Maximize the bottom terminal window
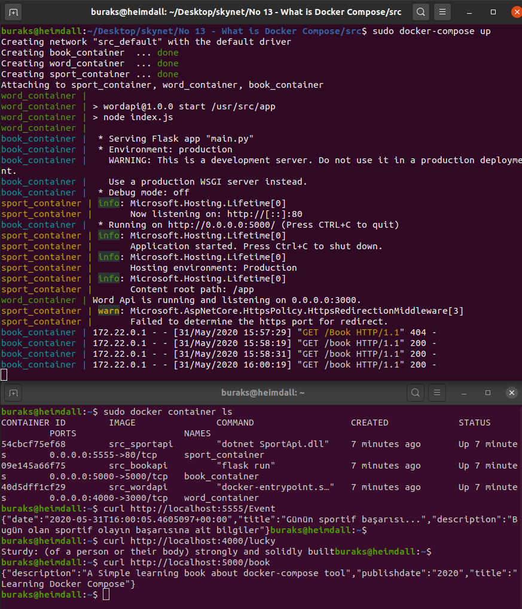 click(x=487, y=393)
